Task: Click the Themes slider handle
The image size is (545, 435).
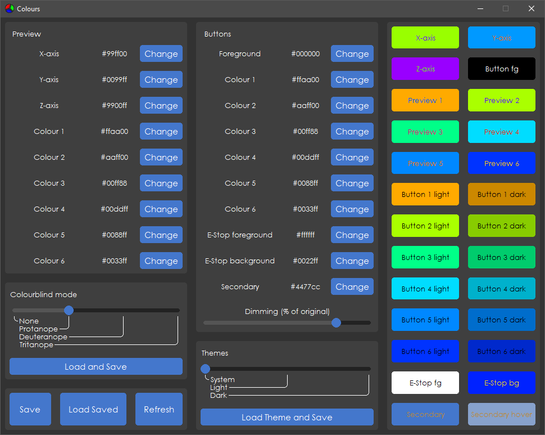Action: click(x=206, y=369)
